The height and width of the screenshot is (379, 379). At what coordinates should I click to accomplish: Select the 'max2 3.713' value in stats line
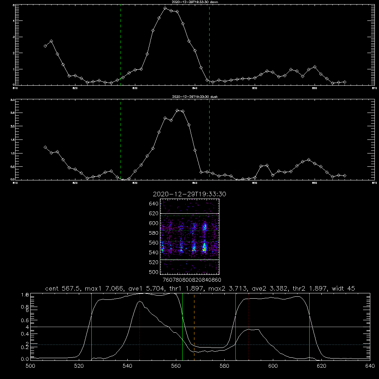pos(228,288)
